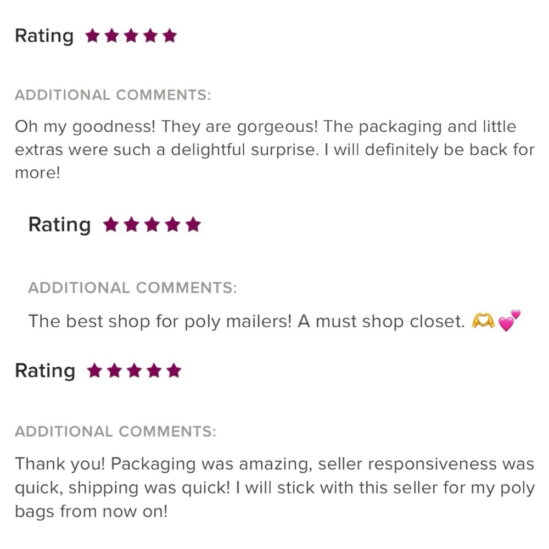Click the Rating label of the bottom review
Screen dimensions: 549x549
pos(45,371)
